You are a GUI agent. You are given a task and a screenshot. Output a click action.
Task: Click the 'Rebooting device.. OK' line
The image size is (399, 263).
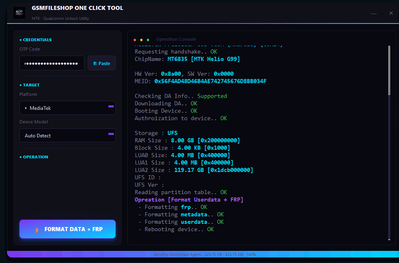pos(176,229)
